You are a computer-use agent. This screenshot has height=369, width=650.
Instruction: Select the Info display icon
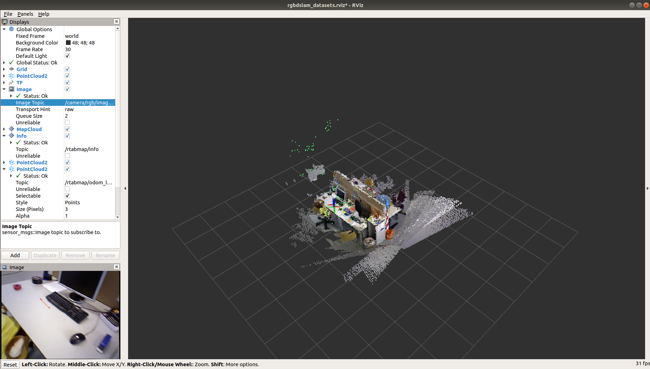click(12, 136)
